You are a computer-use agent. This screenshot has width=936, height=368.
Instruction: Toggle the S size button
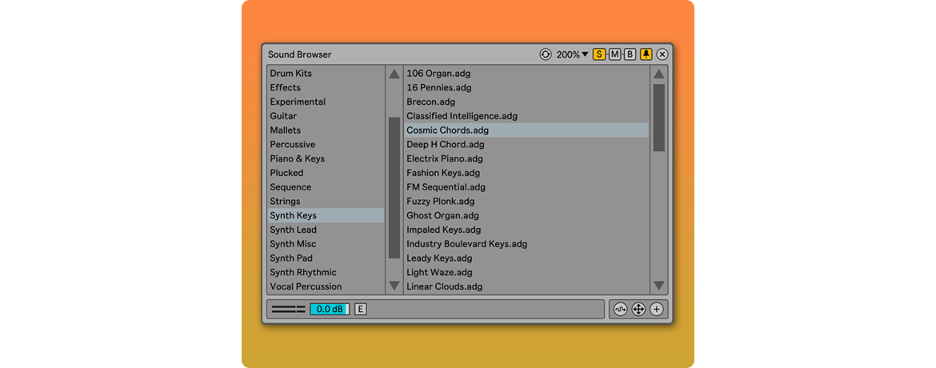(x=599, y=54)
